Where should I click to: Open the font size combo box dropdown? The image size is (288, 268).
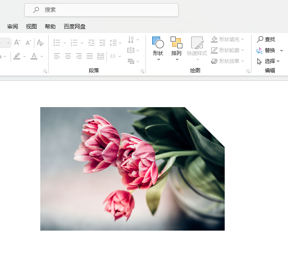(8, 43)
